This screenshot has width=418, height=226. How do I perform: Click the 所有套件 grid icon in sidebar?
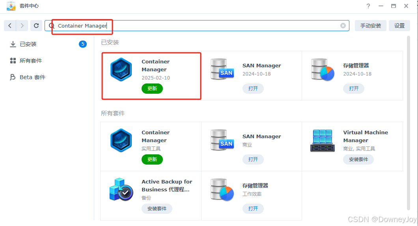point(13,61)
